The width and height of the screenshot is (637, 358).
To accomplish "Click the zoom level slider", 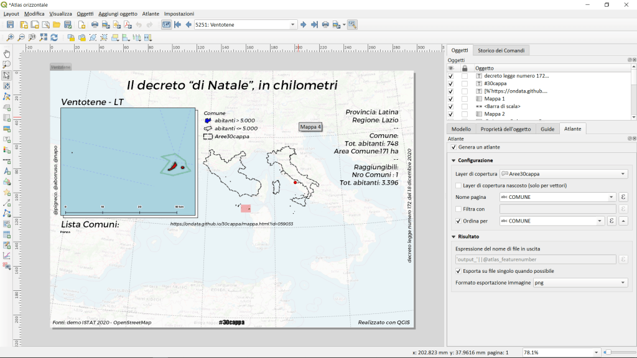I will [x=618, y=352].
